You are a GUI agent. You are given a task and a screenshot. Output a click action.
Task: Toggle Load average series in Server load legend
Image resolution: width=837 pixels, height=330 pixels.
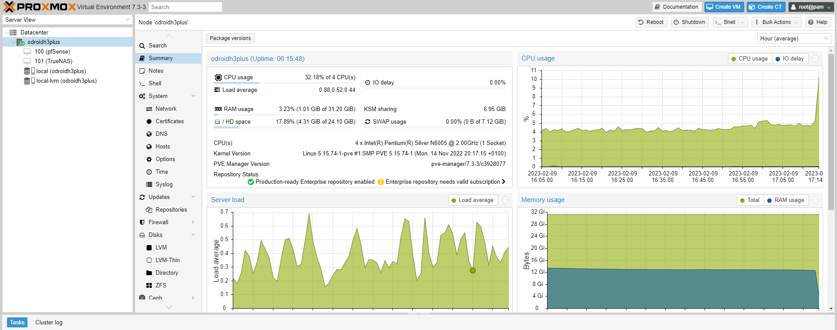click(x=473, y=200)
